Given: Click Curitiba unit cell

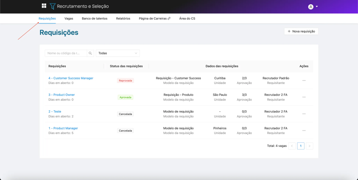Looking at the screenshot, I should click(x=220, y=78).
